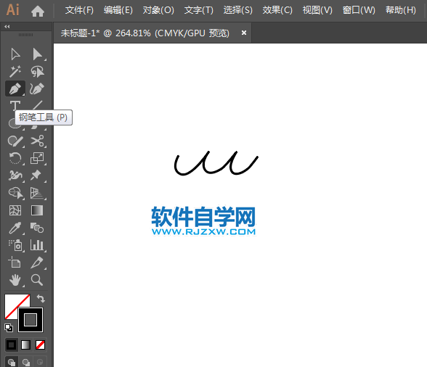This screenshot has height=367, width=427.
Task: Apply None (red slash) mode button
Action: (x=41, y=345)
